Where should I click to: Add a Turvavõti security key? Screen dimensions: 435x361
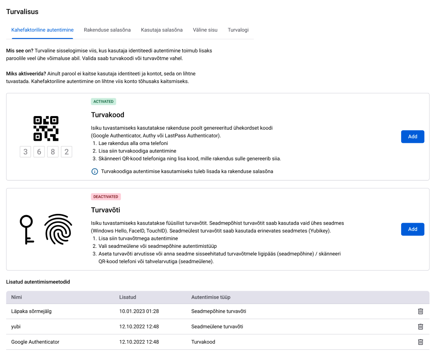pos(413,229)
